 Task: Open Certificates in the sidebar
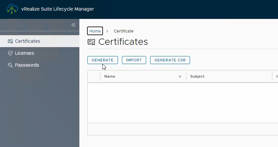click(40, 41)
